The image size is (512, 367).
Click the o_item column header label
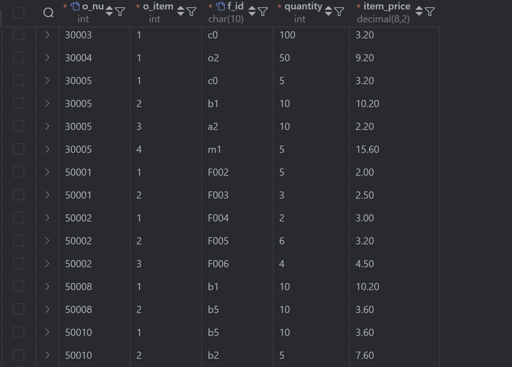(158, 7)
